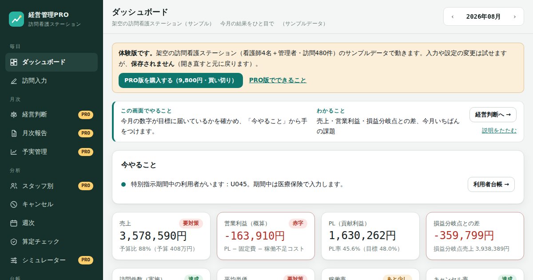The image size is (533, 280).
Task: Click 損益分岐点売上 3,938,389円 text
Action: coord(471,249)
